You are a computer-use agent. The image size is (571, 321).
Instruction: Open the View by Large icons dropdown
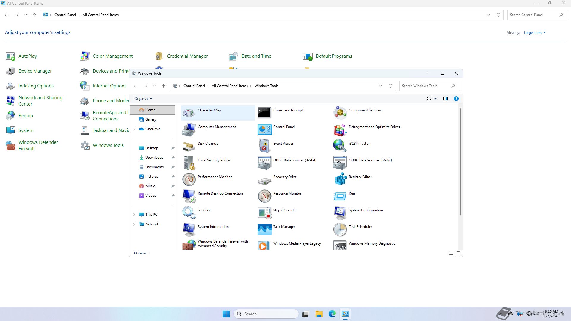click(x=534, y=33)
